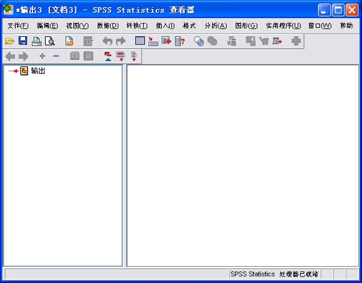Screen dimensions: 362x283
Task: Close the SPSS viewer window
Action: pos(352,10)
